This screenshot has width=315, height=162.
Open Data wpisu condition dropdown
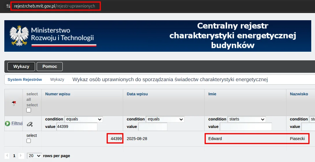(x=165, y=119)
